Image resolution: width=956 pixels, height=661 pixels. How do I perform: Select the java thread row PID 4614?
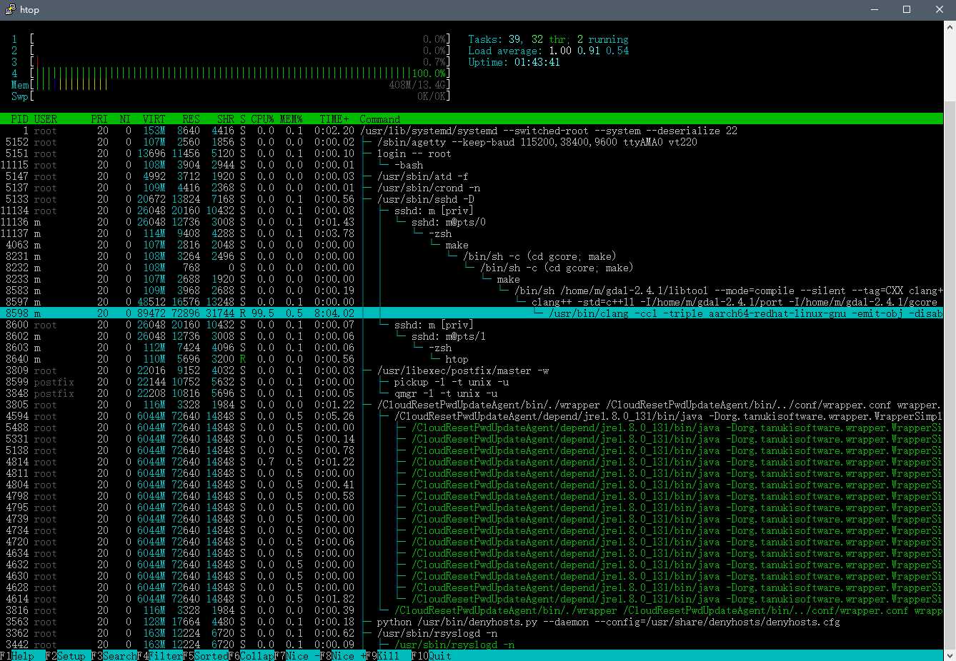coord(472,599)
